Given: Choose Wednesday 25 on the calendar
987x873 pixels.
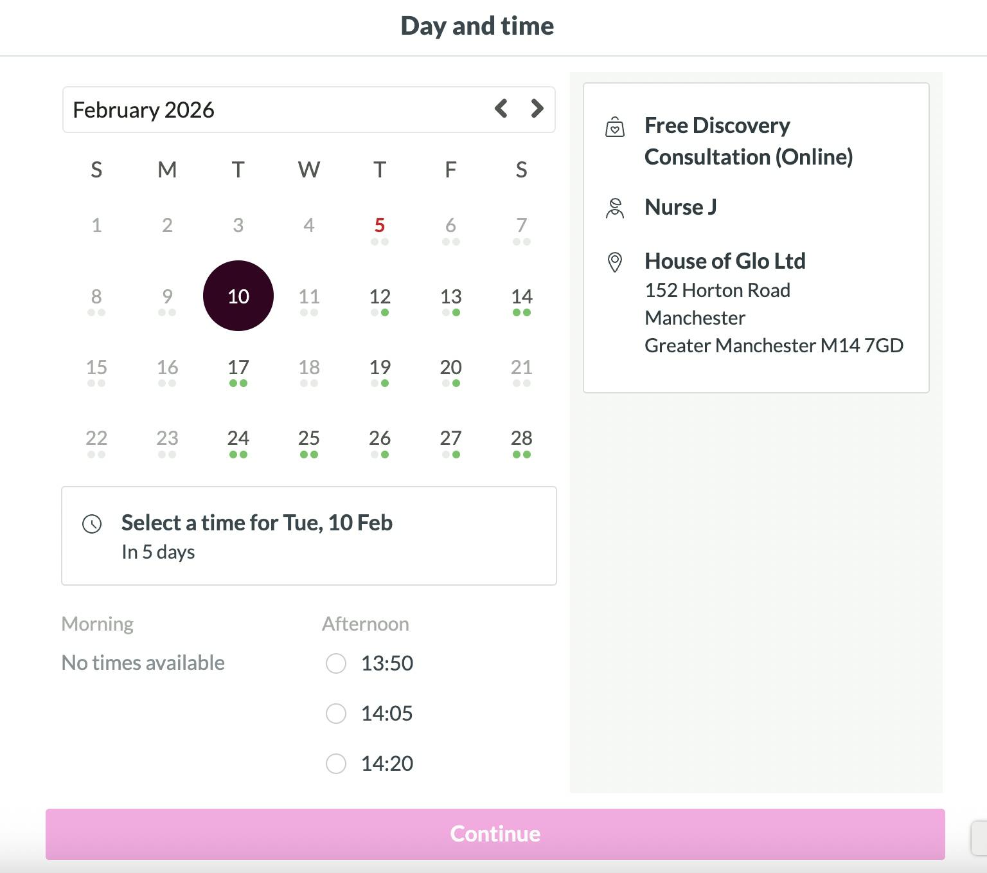Looking at the screenshot, I should click(309, 438).
